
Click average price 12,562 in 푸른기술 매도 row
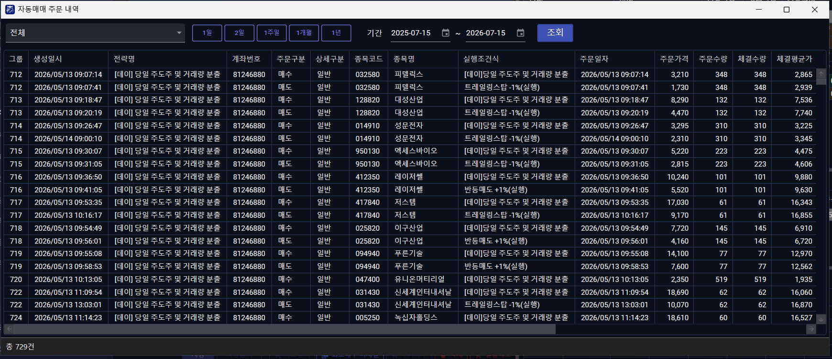(x=801, y=267)
